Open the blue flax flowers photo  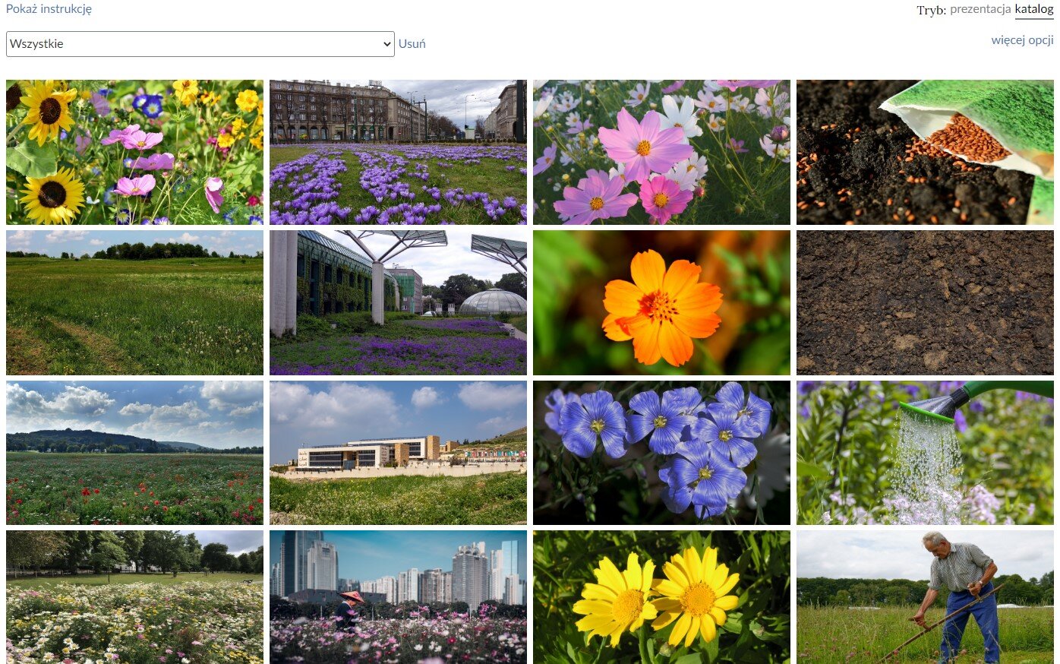coord(661,453)
